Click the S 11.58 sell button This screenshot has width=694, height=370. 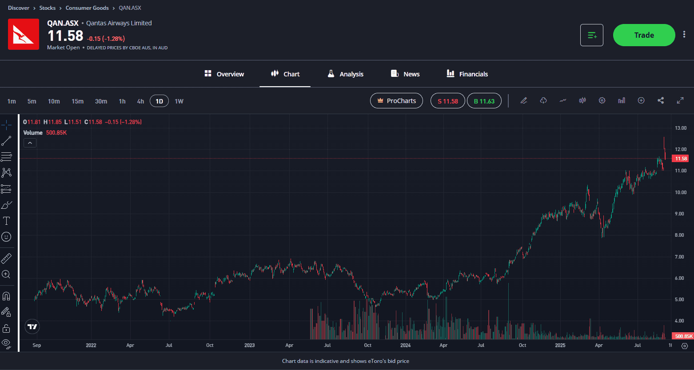[x=448, y=101]
